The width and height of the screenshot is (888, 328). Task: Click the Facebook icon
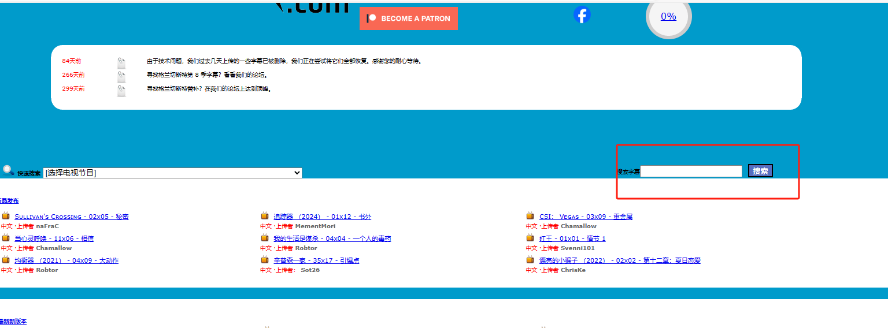coord(582,15)
